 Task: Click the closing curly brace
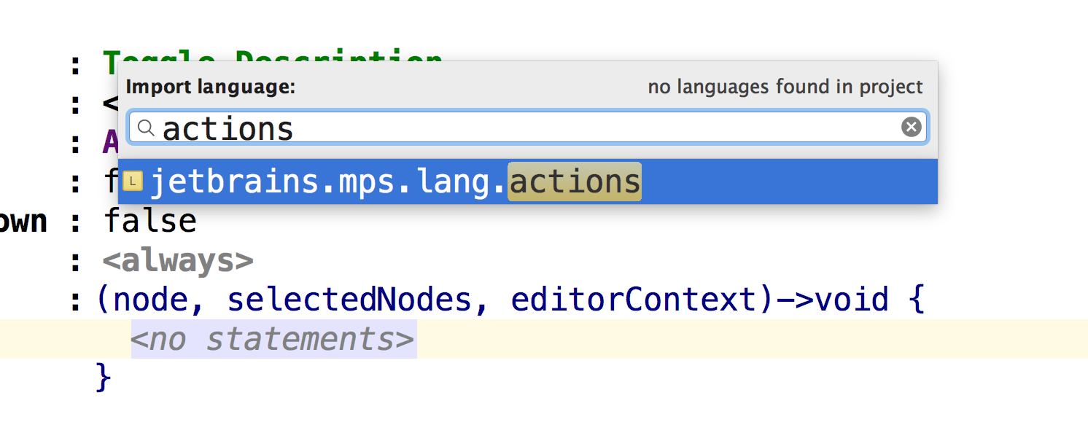[x=104, y=378]
